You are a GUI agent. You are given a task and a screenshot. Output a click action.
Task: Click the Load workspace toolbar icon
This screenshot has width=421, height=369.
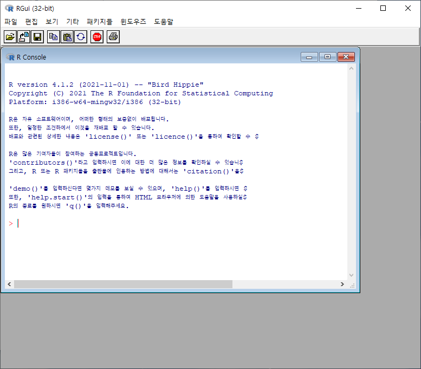[24, 37]
